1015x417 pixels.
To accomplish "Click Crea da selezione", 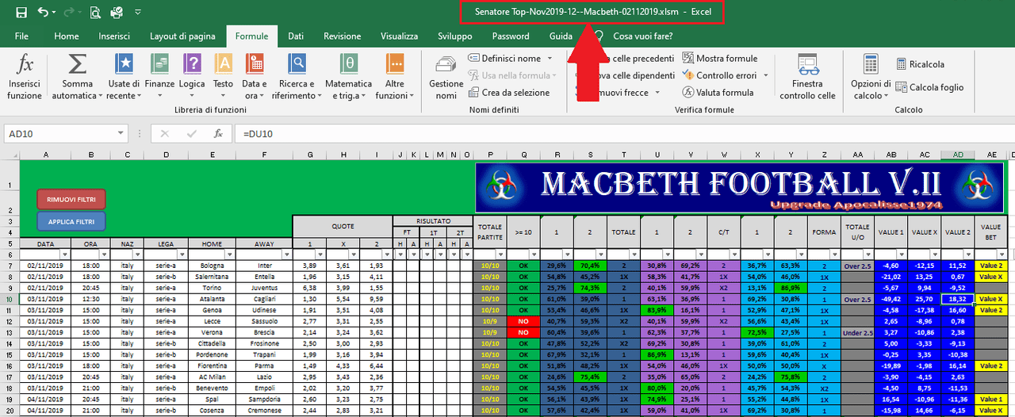I will coord(508,93).
